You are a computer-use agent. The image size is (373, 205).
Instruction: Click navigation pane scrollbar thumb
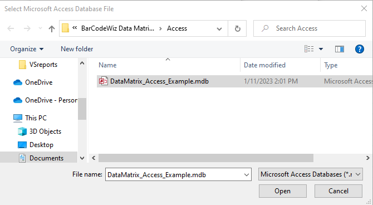pyautogui.click(x=82, y=109)
